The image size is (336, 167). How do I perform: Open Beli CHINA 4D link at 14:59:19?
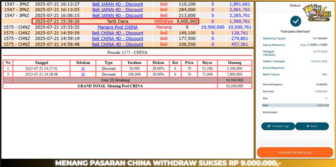118,39
